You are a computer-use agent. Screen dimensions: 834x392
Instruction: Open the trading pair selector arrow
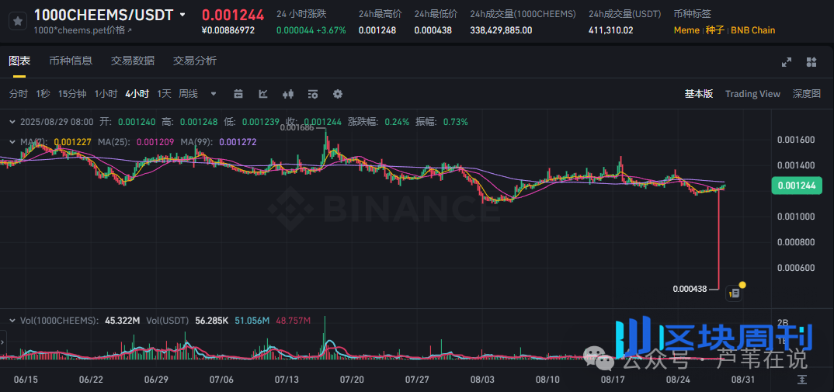tap(183, 15)
